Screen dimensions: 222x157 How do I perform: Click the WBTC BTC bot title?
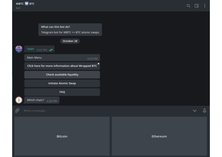25,4
